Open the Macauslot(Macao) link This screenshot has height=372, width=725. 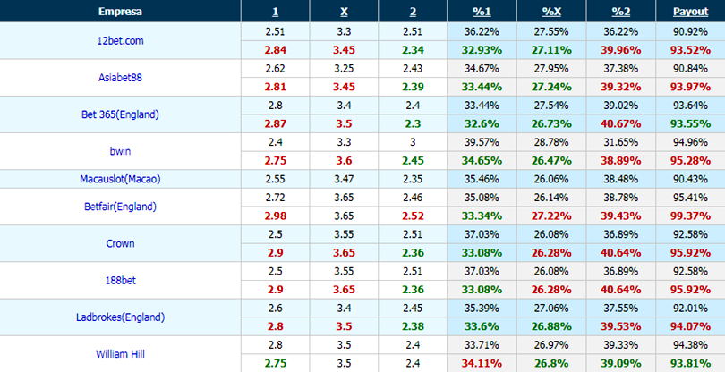point(120,179)
